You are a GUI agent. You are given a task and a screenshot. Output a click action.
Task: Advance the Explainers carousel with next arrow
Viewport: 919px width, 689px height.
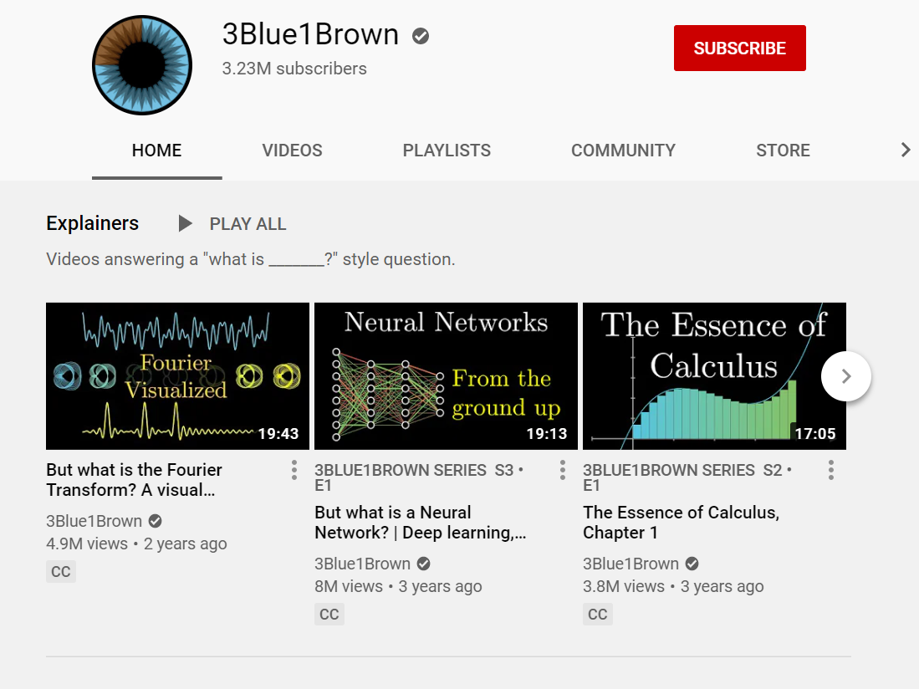coord(845,376)
